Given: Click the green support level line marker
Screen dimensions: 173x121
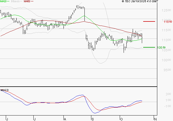Looking at the screenshot, I should 149,47.
